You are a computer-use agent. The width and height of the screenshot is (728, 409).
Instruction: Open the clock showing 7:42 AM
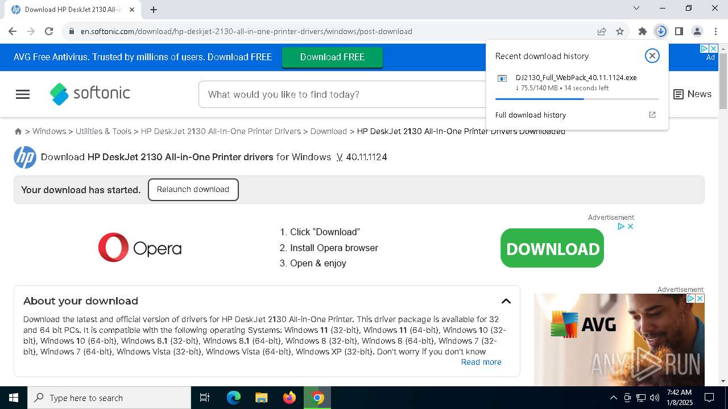click(x=679, y=398)
